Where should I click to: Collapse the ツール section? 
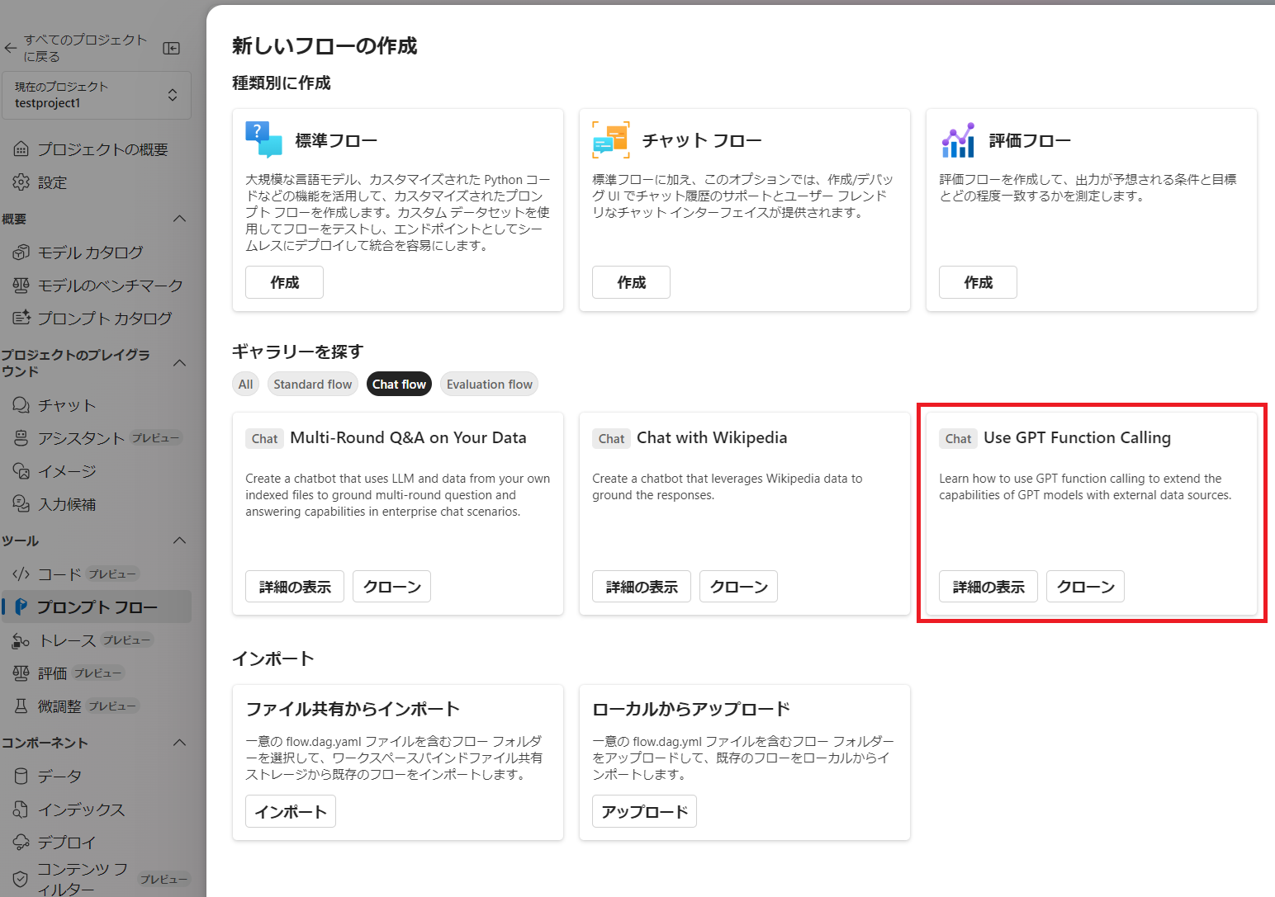tap(179, 541)
